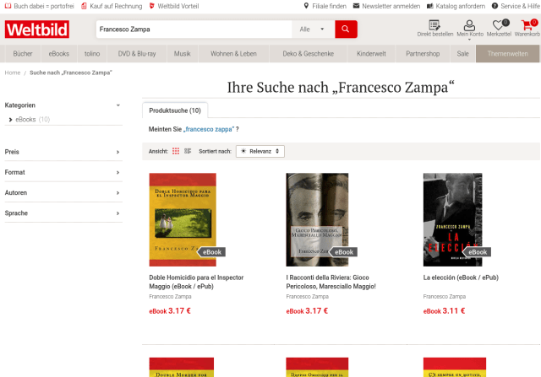Click the 'francesco zappa' suggestion link
The width and height of the screenshot is (541, 377).
[209, 129]
